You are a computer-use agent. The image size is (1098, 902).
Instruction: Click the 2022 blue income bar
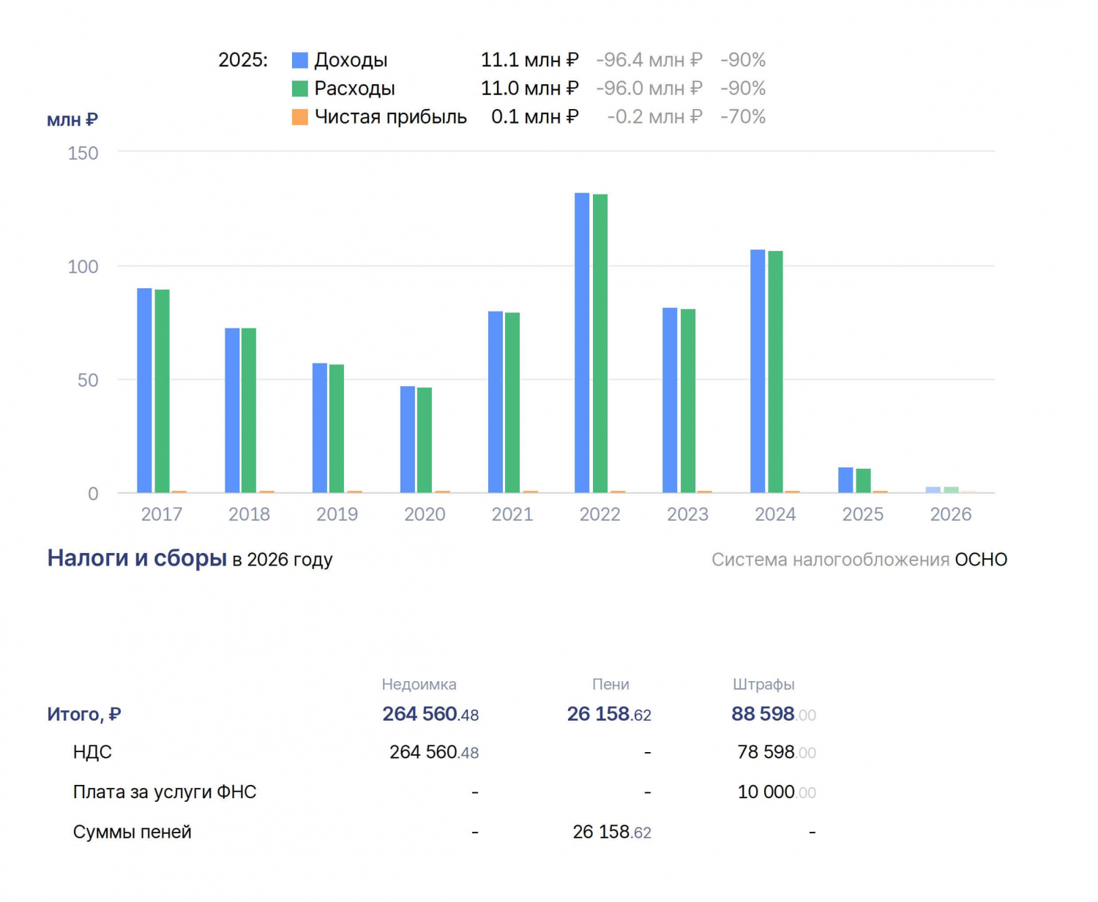(582, 342)
